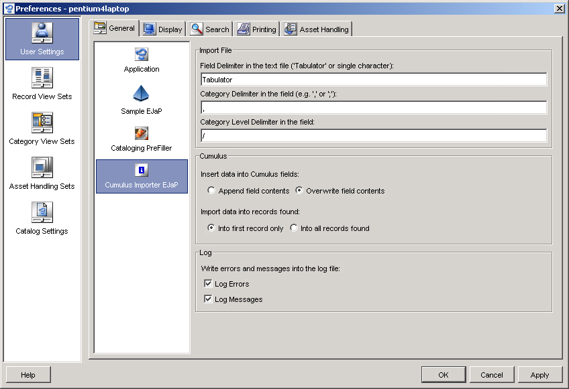
Task: Click the OK button
Action: (x=444, y=374)
